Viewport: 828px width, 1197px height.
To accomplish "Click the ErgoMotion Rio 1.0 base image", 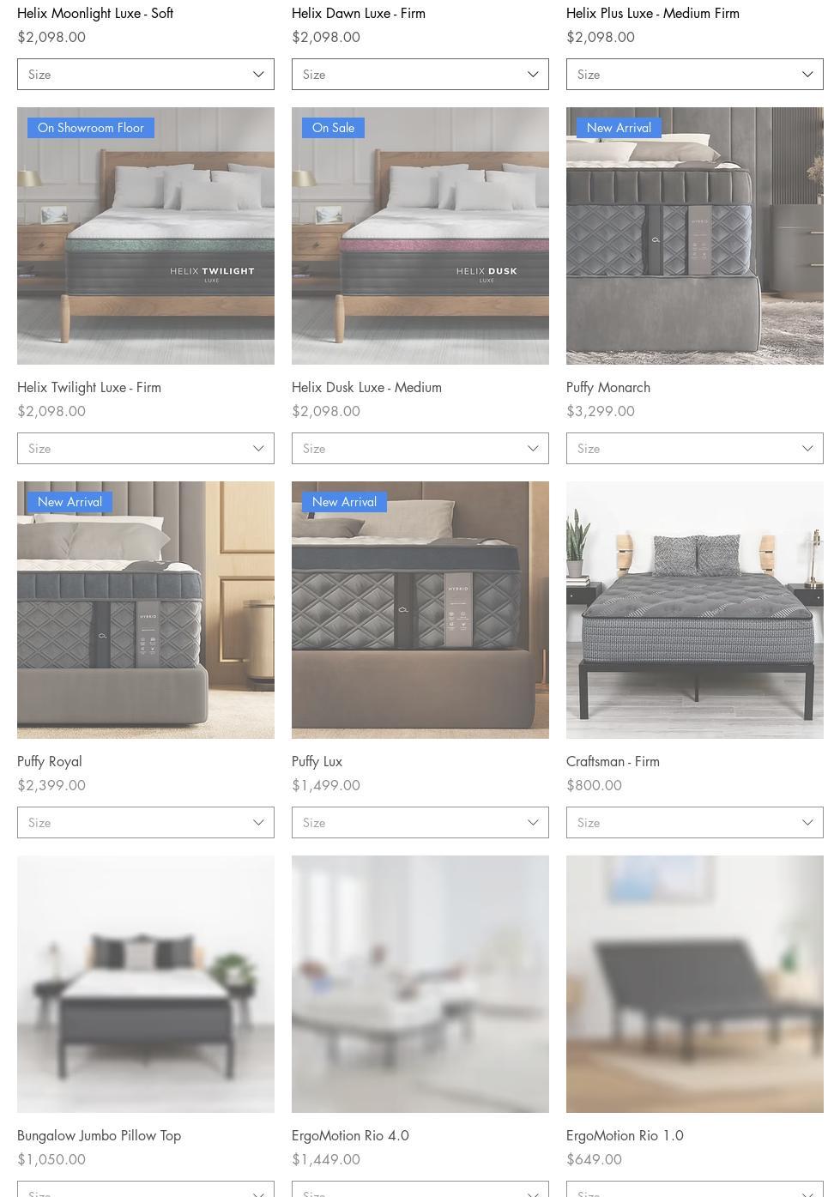I will pos(695,984).
